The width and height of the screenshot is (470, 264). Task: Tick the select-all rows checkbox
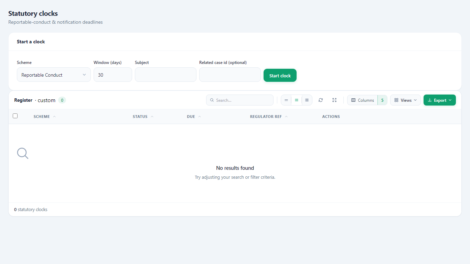click(15, 116)
